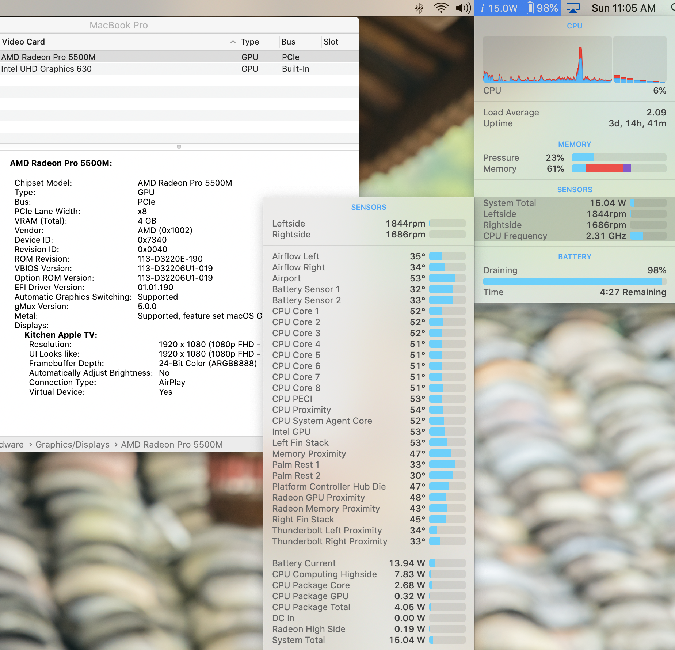Click the Thunderbolt Right Proximity row
The image size is (675, 650).
coord(369,541)
